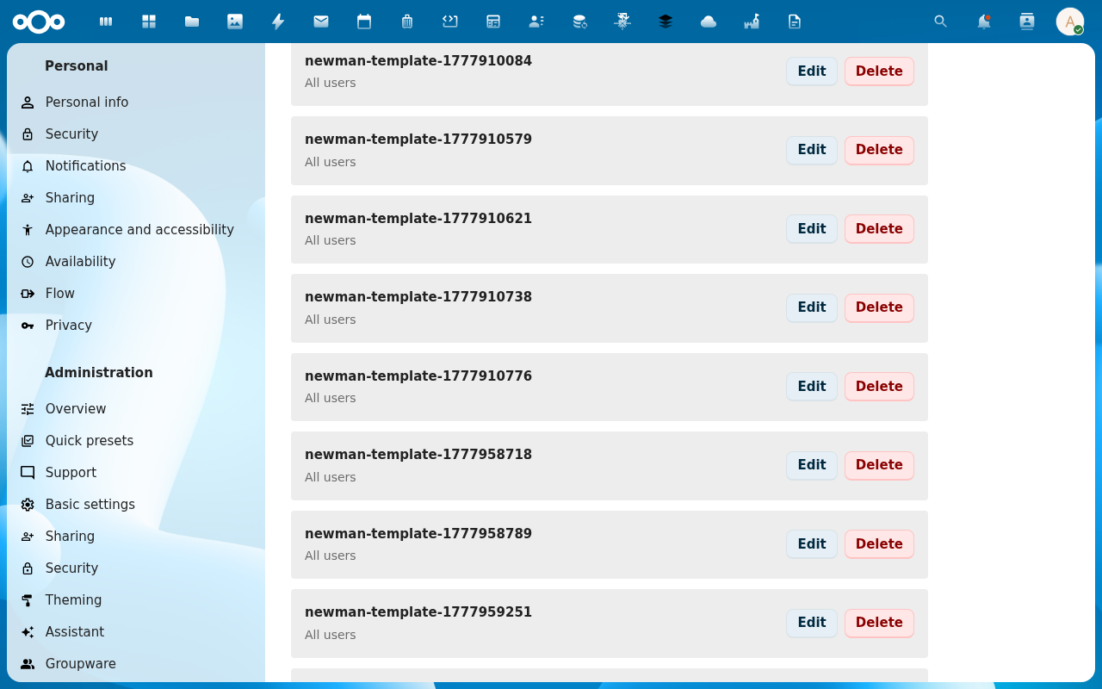Open Availability settings
This screenshot has height=689, width=1102.
click(x=136, y=262)
